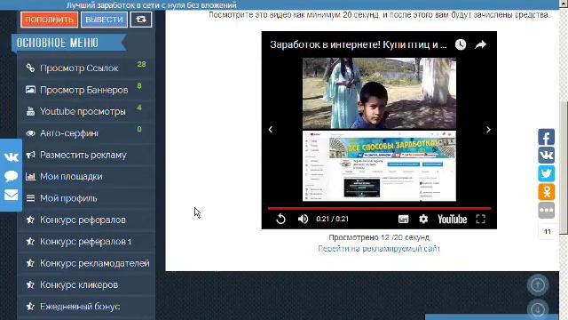Click the share counter showing 11
The width and height of the screenshot is (568, 320).
(548, 231)
